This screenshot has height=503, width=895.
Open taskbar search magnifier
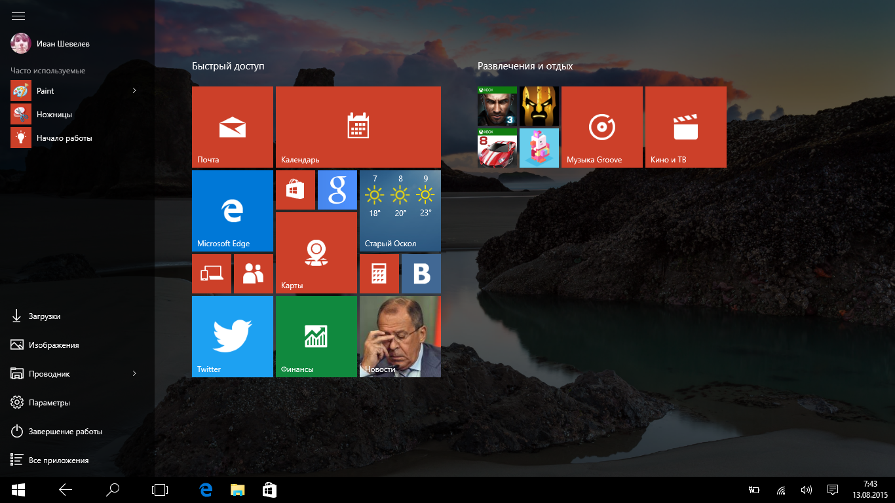[113, 490]
